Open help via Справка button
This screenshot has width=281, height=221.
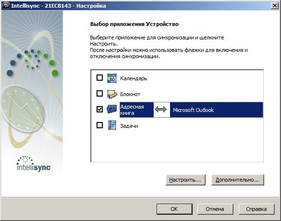[x=257, y=209]
